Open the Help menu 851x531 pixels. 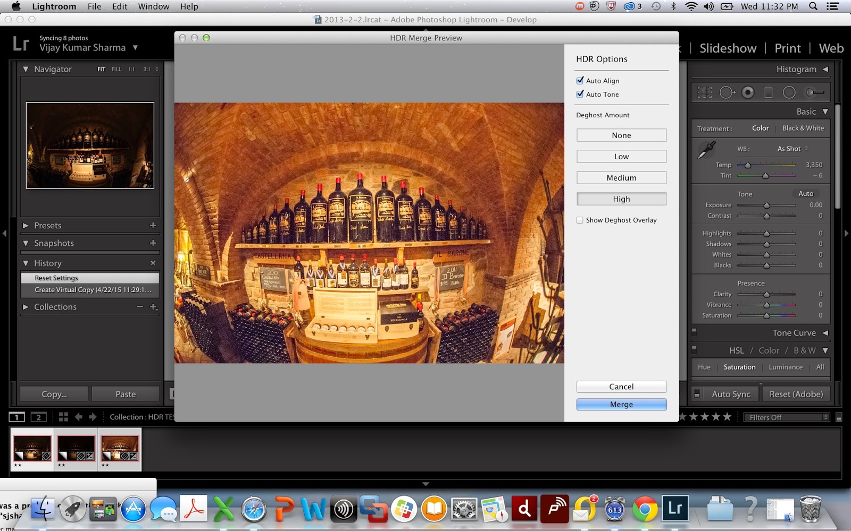[189, 6]
